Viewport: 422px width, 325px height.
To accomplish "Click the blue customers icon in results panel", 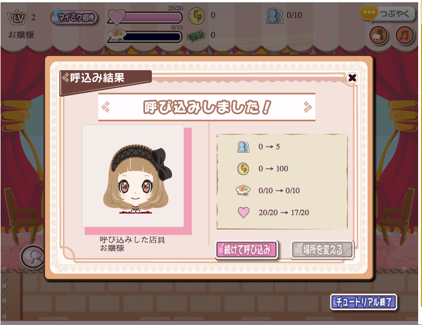I will click(x=243, y=147).
